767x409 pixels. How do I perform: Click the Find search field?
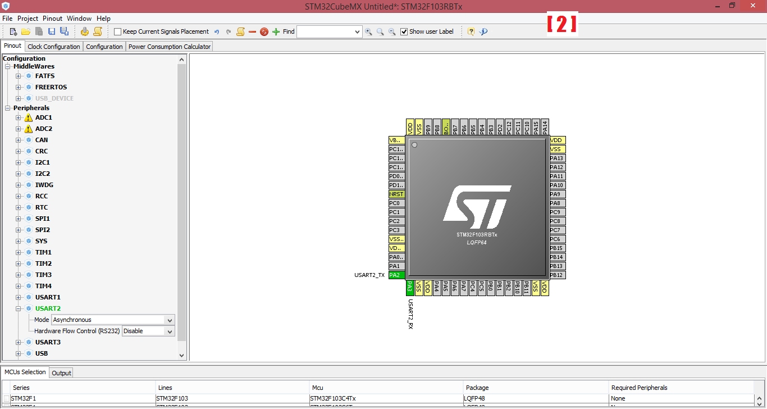coord(328,31)
